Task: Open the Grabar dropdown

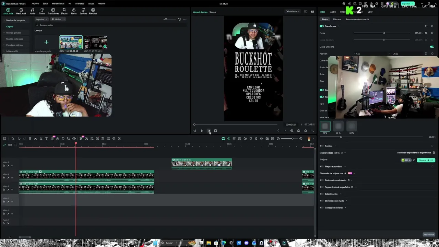Action: point(58,19)
